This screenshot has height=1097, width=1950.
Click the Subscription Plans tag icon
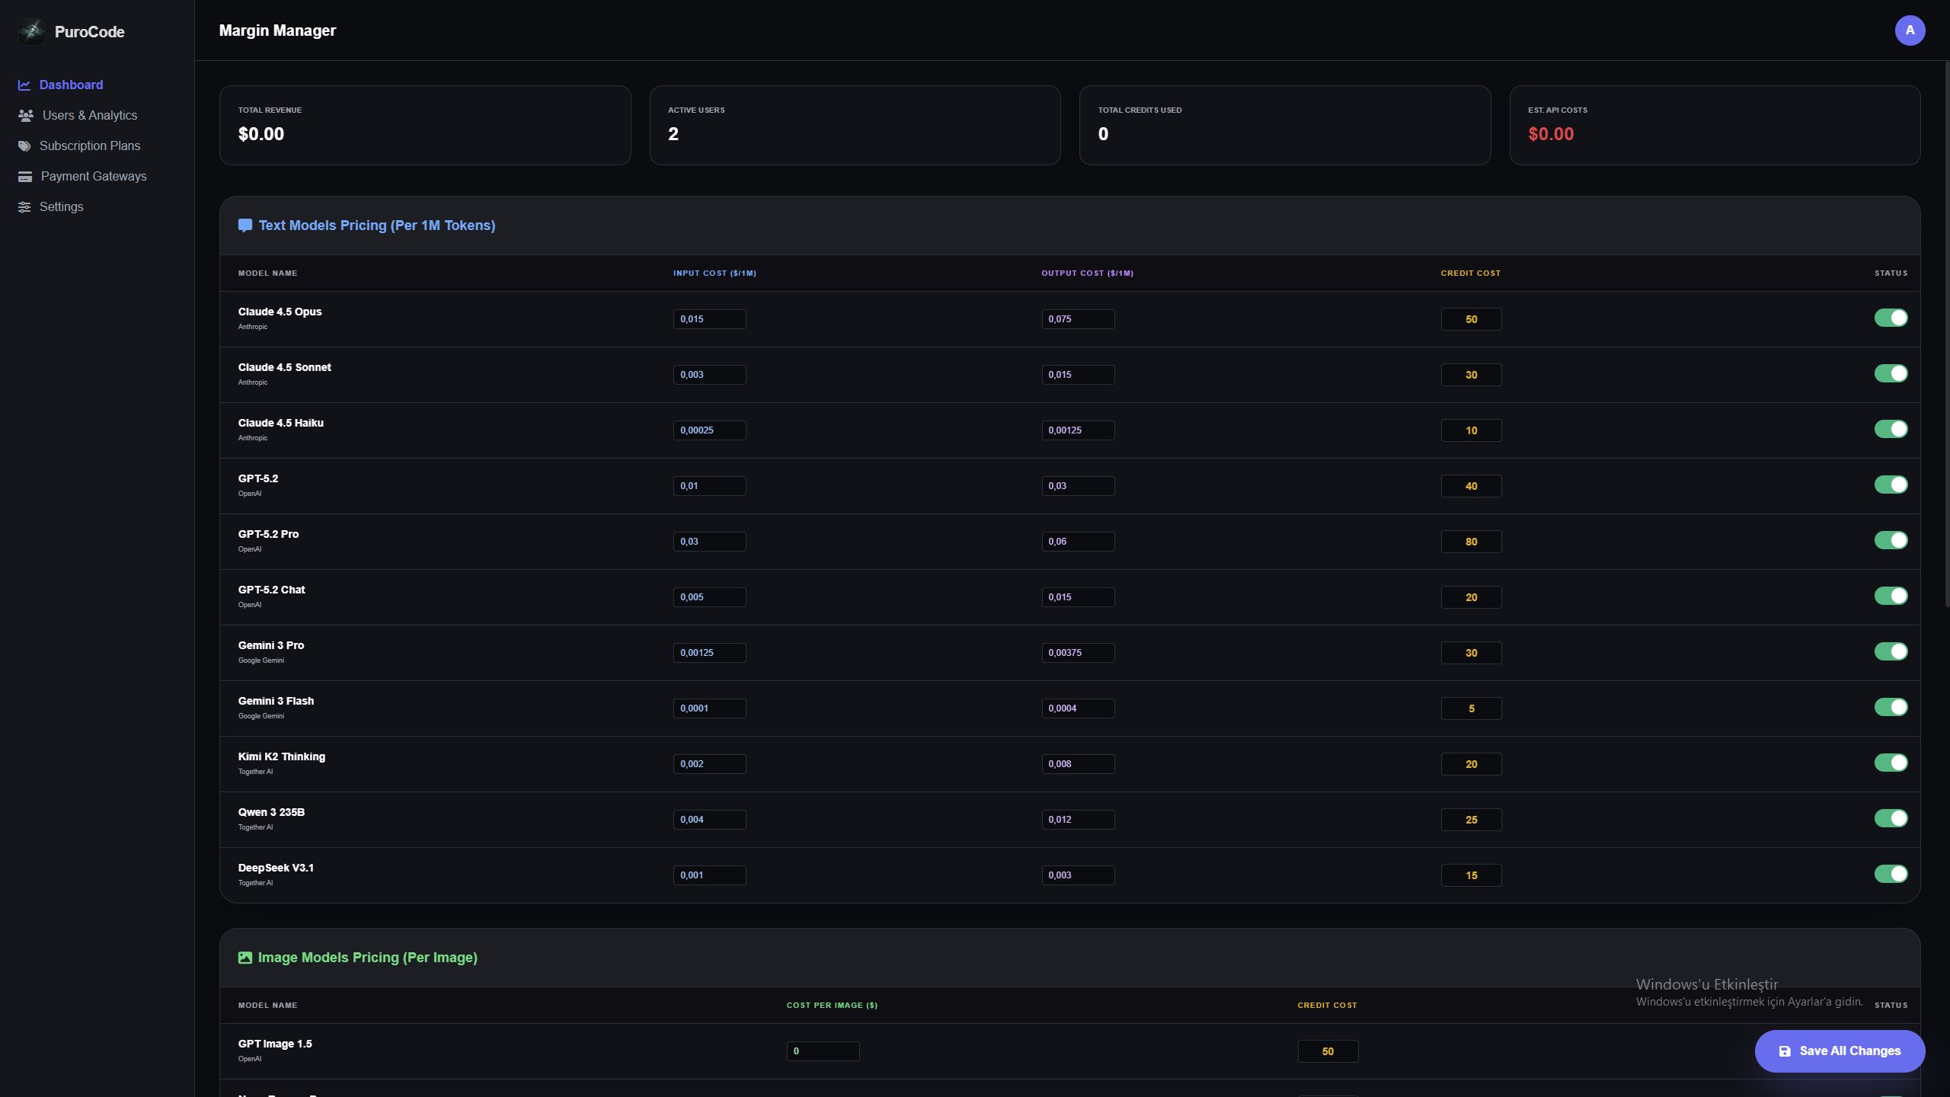coord(24,146)
